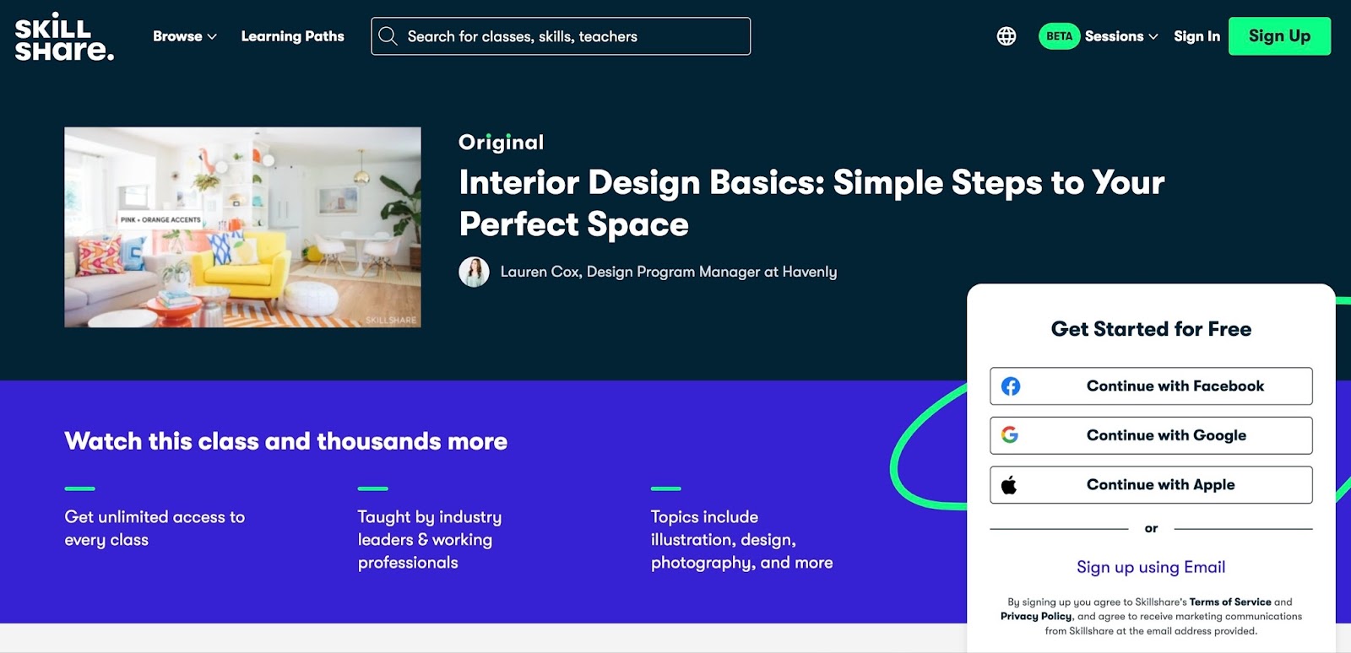
Task: Click Continue with Facebook
Action: tap(1151, 386)
